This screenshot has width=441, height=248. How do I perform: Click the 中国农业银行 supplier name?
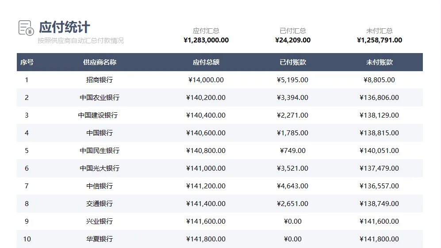[x=100, y=98]
